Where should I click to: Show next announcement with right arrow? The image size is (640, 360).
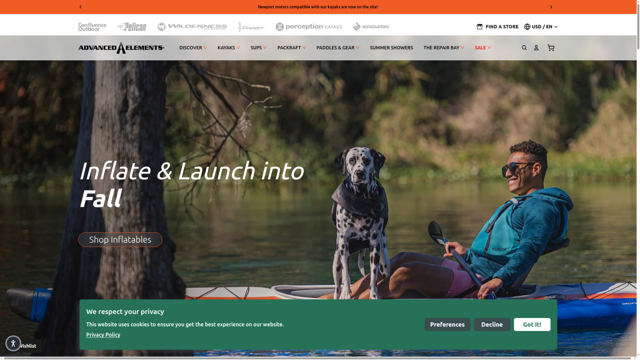click(x=551, y=7)
